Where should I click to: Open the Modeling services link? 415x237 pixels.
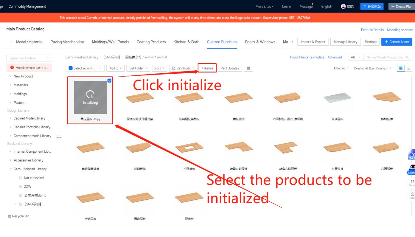coord(400,30)
